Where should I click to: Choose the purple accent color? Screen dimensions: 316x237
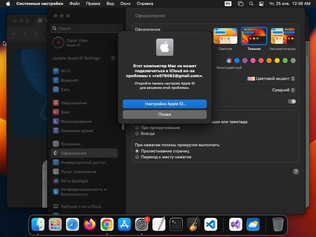(x=245, y=60)
